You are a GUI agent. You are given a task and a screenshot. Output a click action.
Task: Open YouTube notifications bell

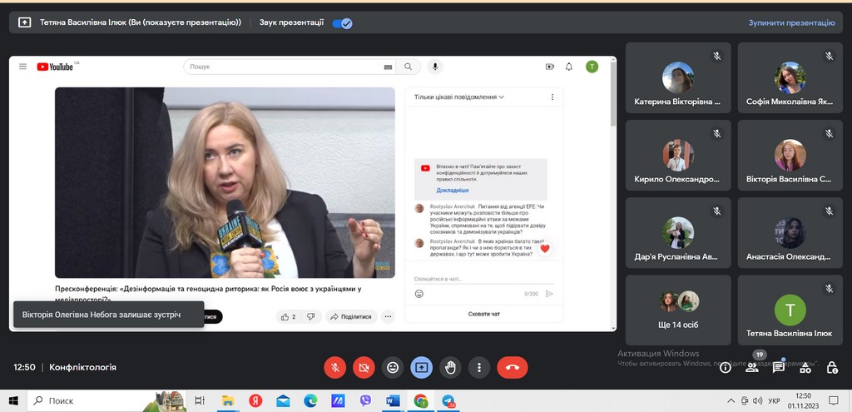pyautogui.click(x=569, y=67)
